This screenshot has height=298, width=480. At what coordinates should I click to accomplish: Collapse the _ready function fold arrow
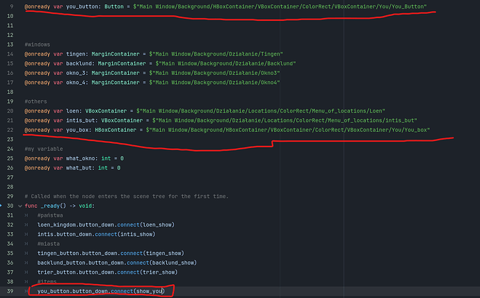(19, 206)
